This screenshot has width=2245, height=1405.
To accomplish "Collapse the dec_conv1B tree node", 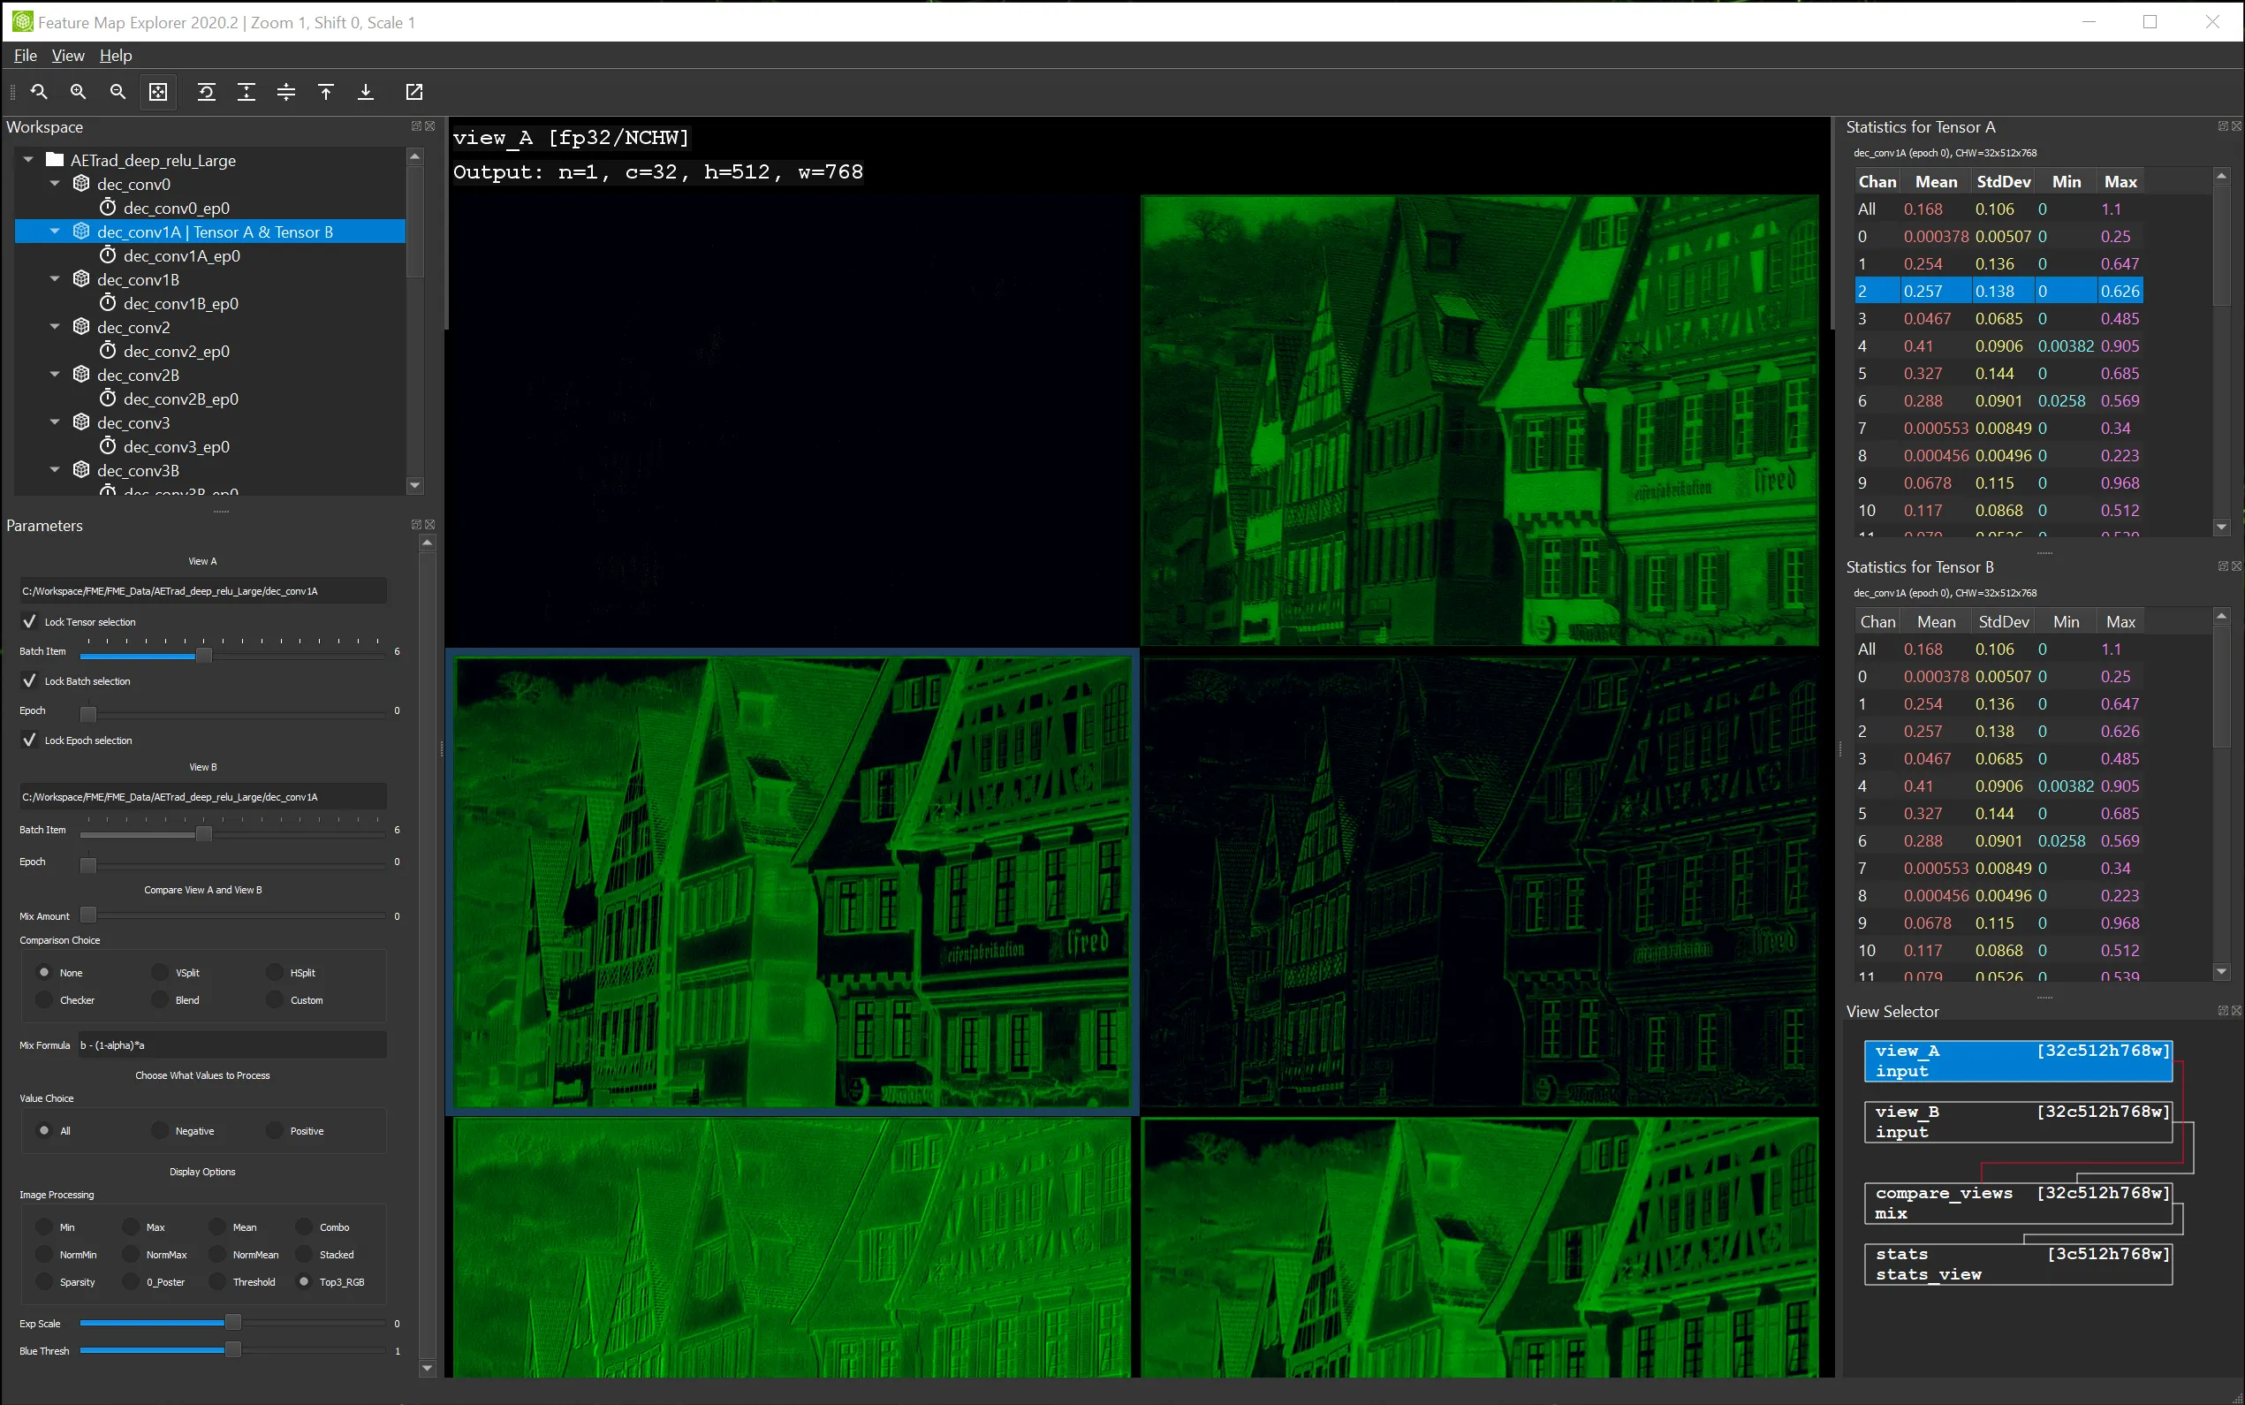I will pyautogui.click(x=55, y=280).
